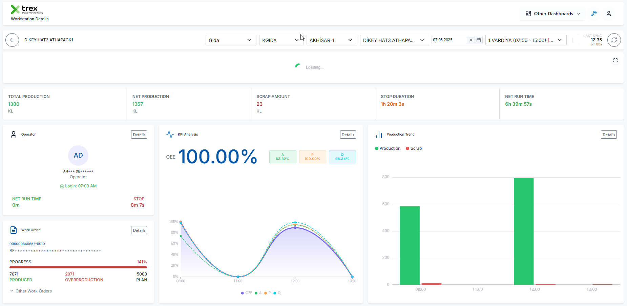Expand panel to fullscreen
The image size is (627, 306).
click(x=615, y=60)
